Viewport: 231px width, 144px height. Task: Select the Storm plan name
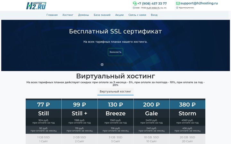187,113
